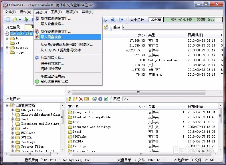Viewport: 226px width, 165px height.
Task: Open the dropdown arrow beside Open icon
Action: coord(20,20)
